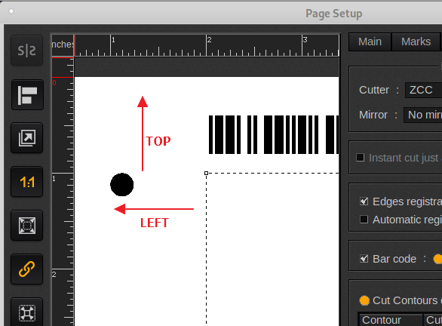Switch to the Main tab

(x=370, y=42)
